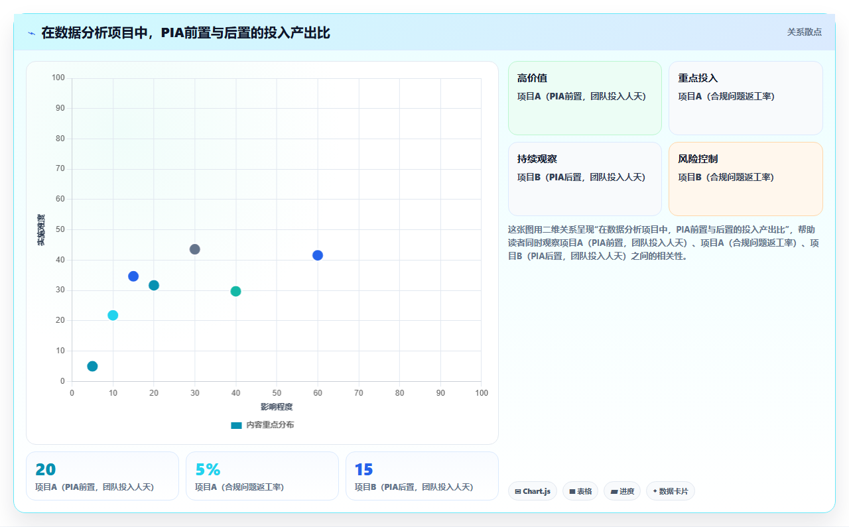Open the 重点投入 quadrant card
Viewport: 849px width, 527px height.
click(746, 98)
